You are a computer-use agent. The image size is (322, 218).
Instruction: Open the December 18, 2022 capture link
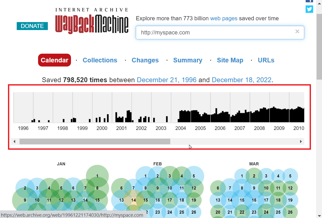pos(241,80)
